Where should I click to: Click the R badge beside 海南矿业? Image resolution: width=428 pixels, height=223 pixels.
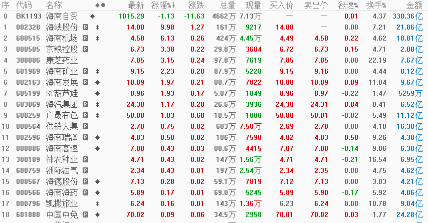click(x=85, y=71)
